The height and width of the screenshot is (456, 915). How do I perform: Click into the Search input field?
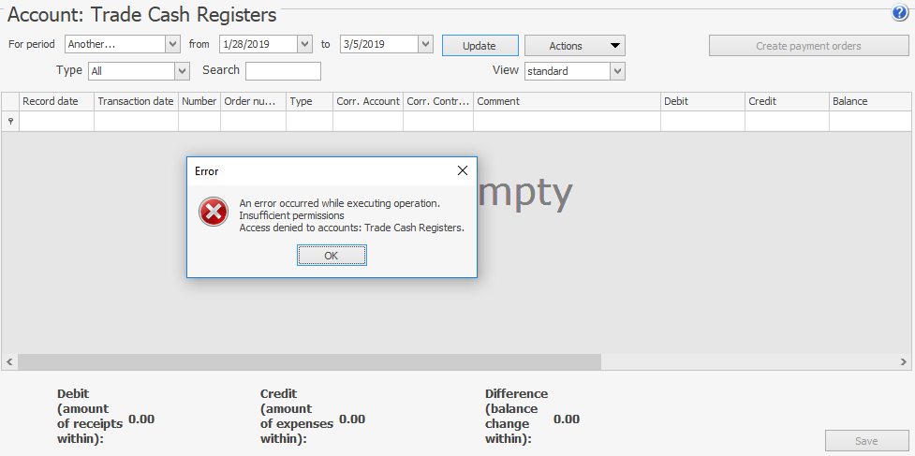(283, 71)
